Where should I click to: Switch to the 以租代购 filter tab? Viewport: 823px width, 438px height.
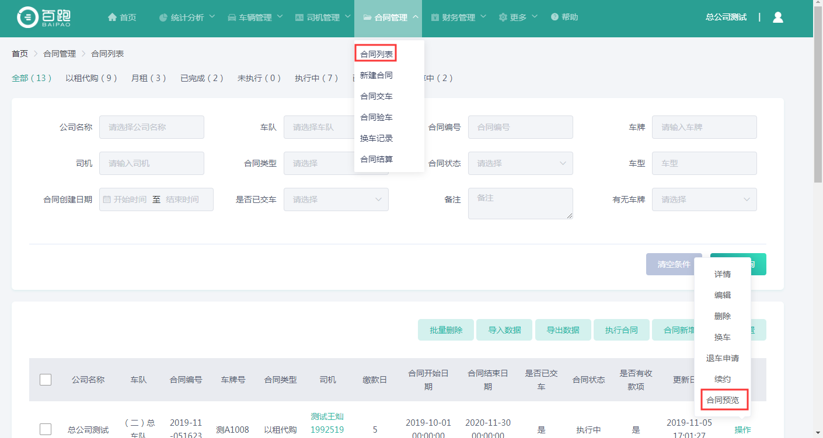point(92,78)
